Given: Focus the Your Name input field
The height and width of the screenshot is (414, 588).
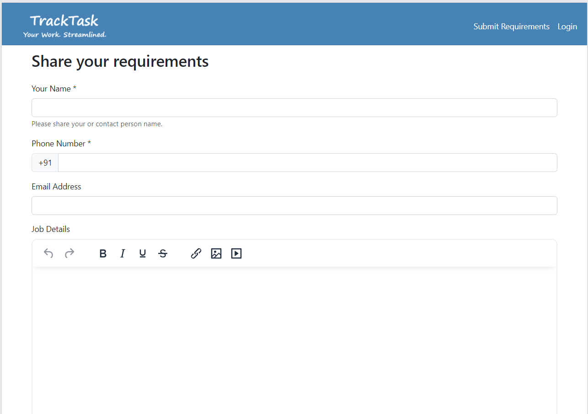Looking at the screenshot, I should pyautogui.click(x=294, y=108).
